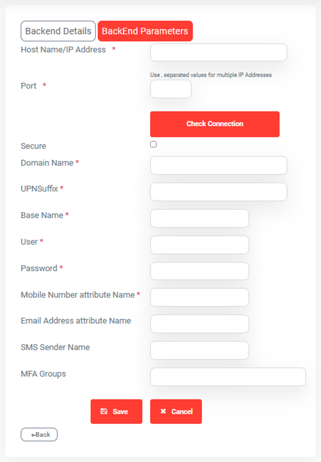Screen dimensions: 321x462
Task: Click into the Port input box
Action: [x=171, y=89]
